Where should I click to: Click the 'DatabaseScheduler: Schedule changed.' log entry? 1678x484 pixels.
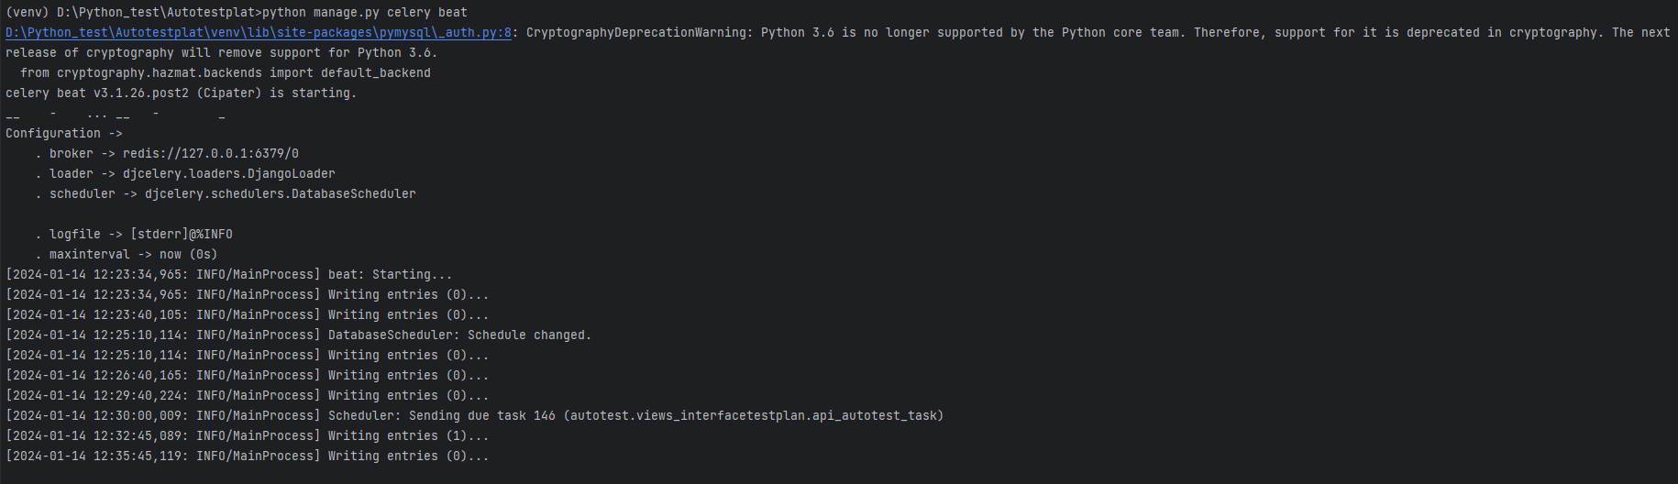coord(459,335)
